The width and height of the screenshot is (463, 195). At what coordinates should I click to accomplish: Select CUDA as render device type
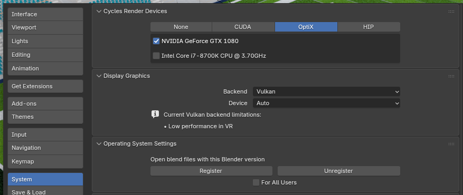(x=243, y=27)
